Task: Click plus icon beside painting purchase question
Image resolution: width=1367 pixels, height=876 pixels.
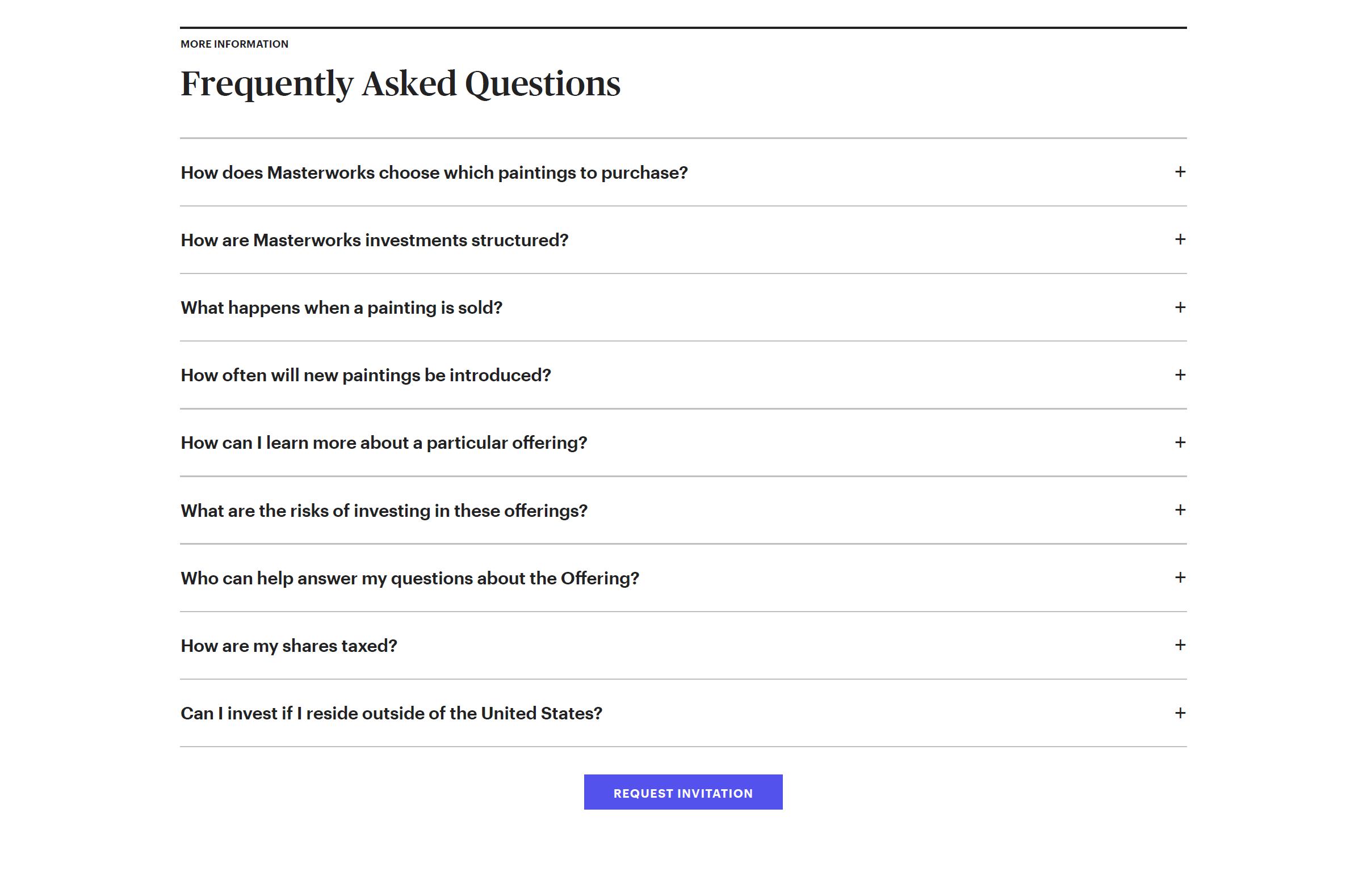Action: pyautogui.click(x=1180, y=172)
